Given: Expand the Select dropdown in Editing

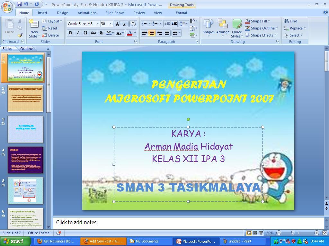Looking at the screenshot, I should [294, 35].
